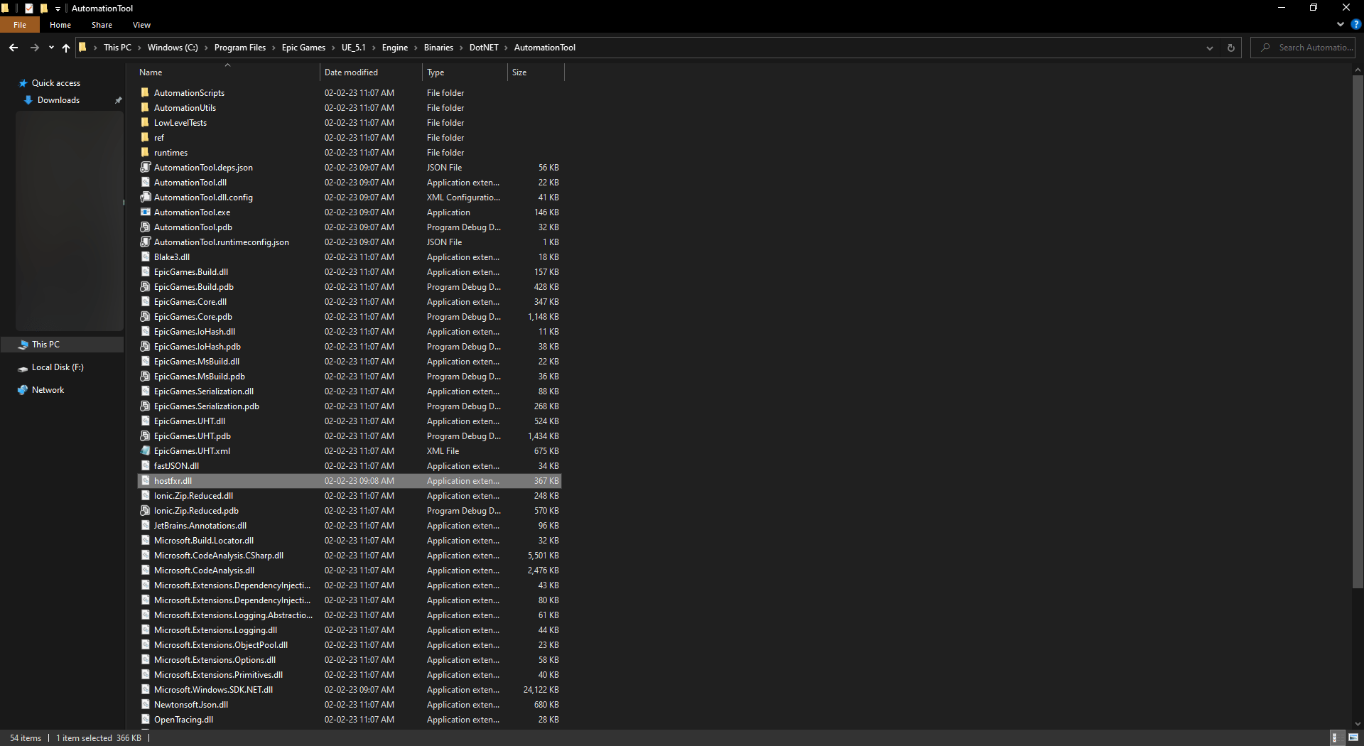
Task: Select the runtimes folder icon
Action: pos(146,152)
